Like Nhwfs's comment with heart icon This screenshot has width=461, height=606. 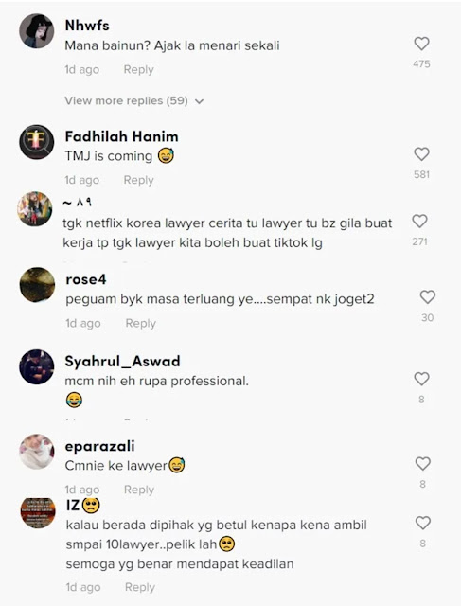click(421, 44)
